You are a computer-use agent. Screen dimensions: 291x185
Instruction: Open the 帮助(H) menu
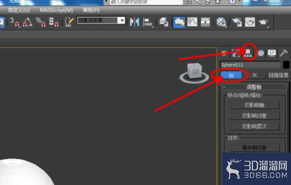(91, 10)
